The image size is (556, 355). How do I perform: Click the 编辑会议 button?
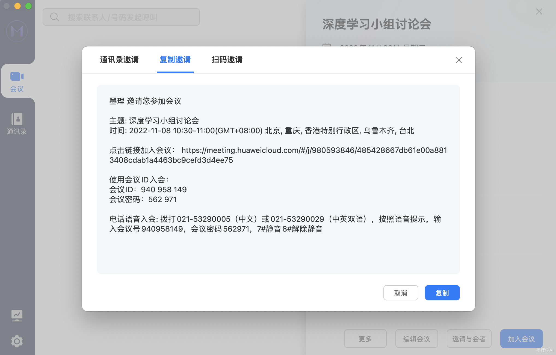(416, 339)
